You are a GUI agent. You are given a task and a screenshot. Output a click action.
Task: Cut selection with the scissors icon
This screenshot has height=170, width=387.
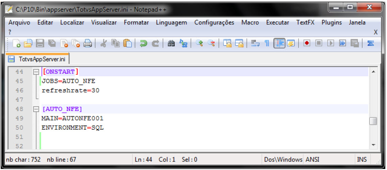pos(104,43)
